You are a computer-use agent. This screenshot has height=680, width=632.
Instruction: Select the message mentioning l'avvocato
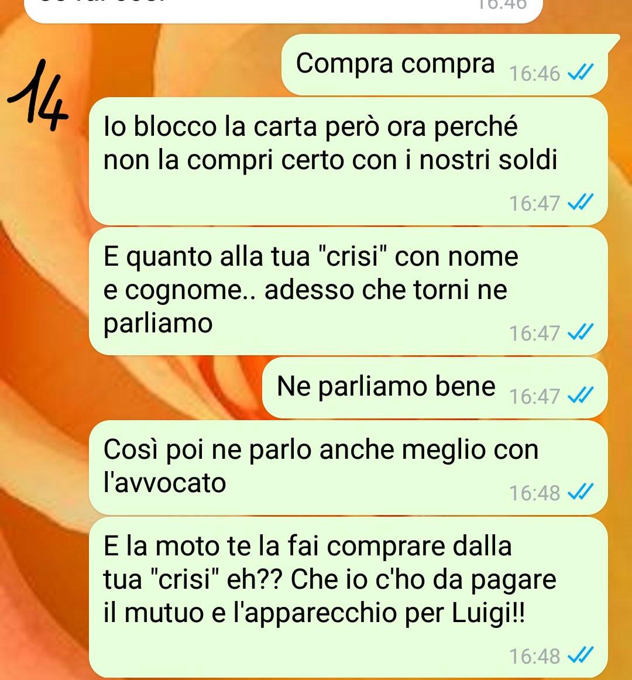[348, 468]
